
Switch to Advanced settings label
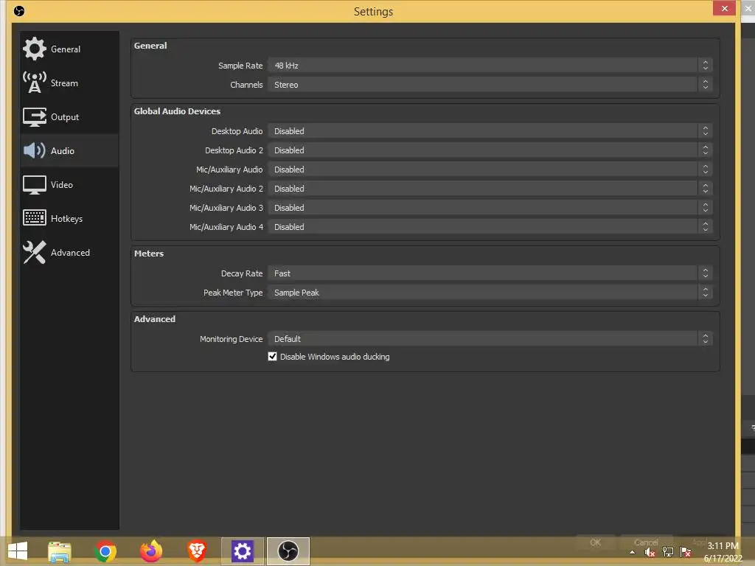click(x=70, y=253)
